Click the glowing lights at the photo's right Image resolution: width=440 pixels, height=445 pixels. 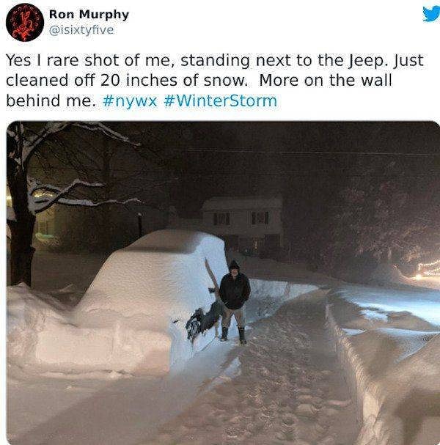(x=428, y=270)
